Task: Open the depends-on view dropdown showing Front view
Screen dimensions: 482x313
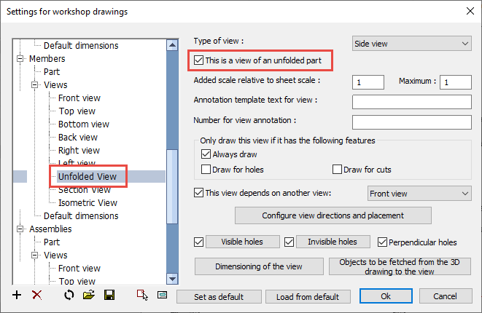Action: pyautogui.click(x=419, y=193)
